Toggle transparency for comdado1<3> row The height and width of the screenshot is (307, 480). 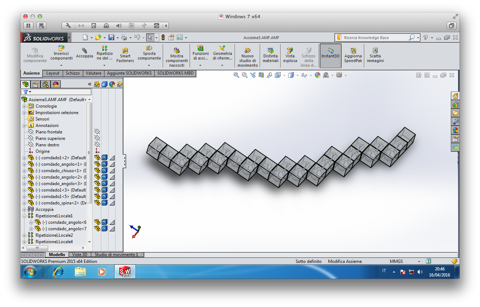click(112, 190)
